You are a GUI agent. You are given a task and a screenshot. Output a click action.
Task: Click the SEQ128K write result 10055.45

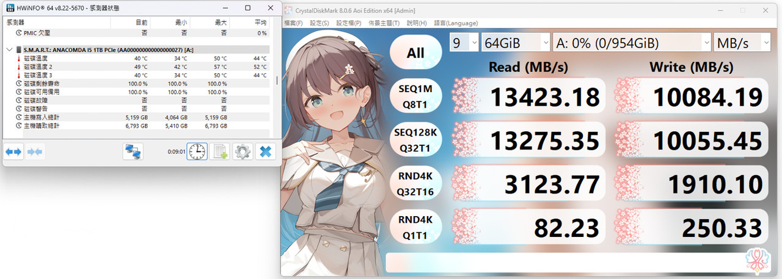(691, 140)
